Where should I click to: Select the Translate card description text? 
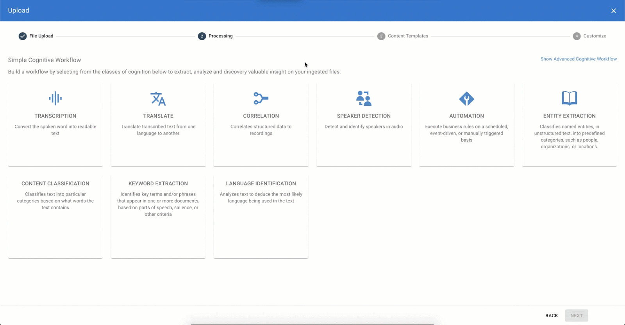(x=158, y=130)
